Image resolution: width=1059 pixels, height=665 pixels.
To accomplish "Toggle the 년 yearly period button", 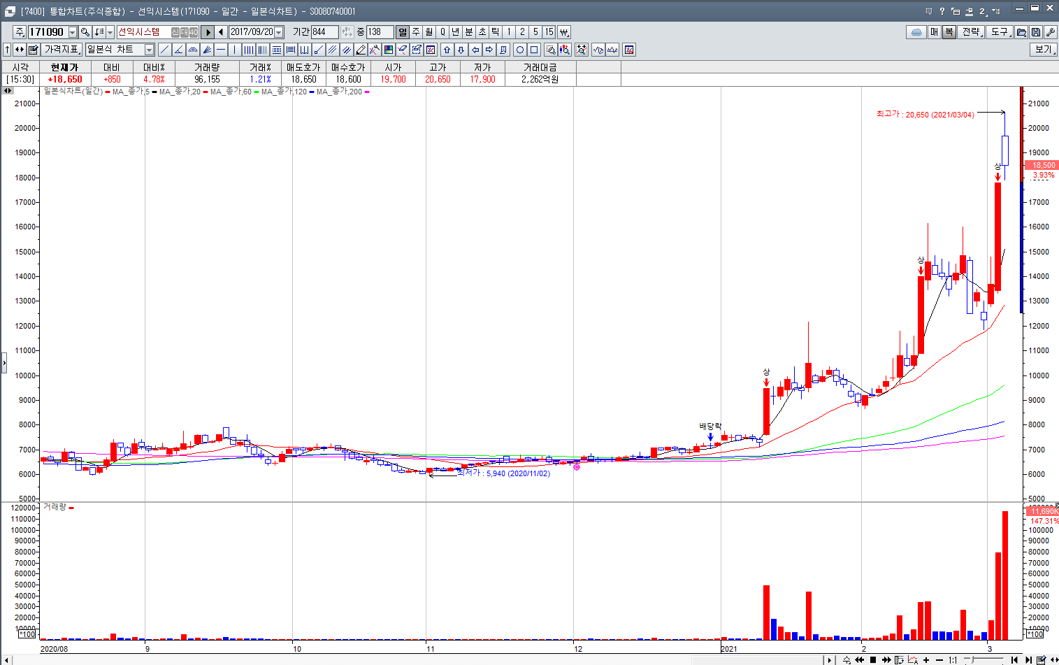I will tap(456, 32).
